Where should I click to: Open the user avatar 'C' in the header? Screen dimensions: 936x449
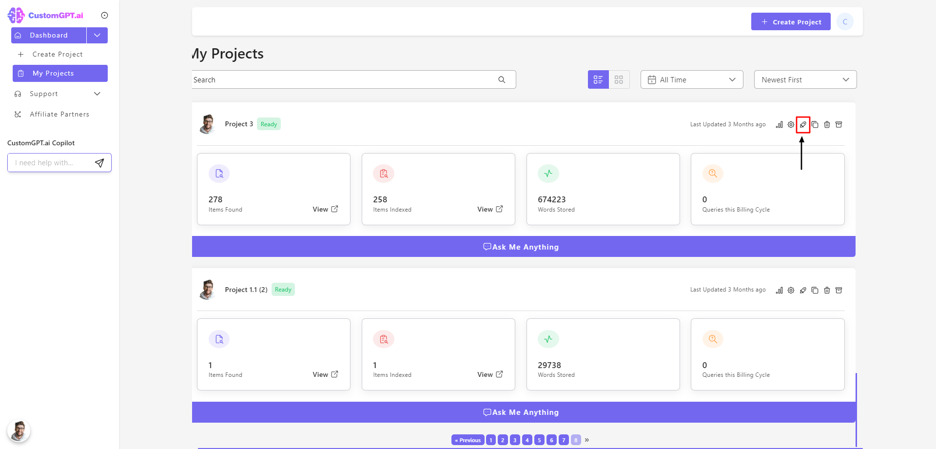pyautogui.click(x=845, y=21)
